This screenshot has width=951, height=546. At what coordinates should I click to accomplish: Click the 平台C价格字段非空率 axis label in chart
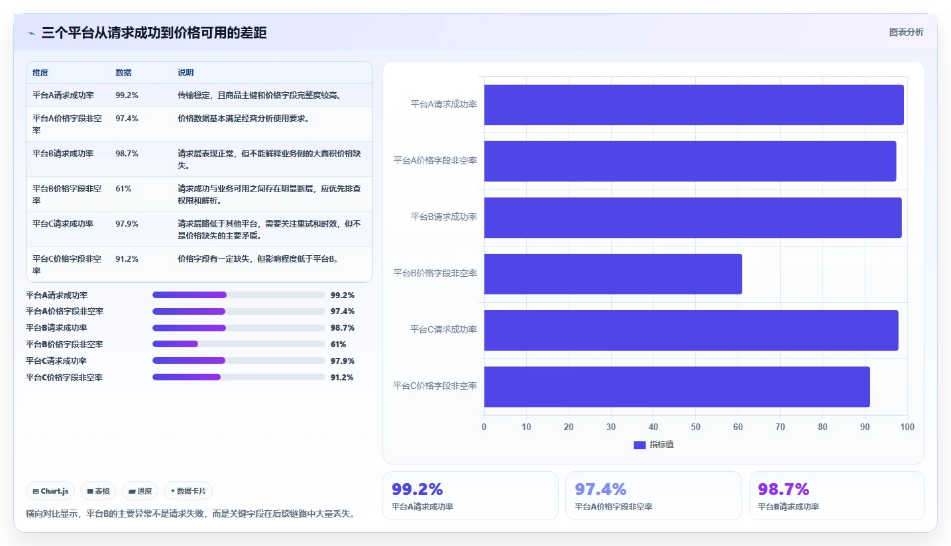435,386
